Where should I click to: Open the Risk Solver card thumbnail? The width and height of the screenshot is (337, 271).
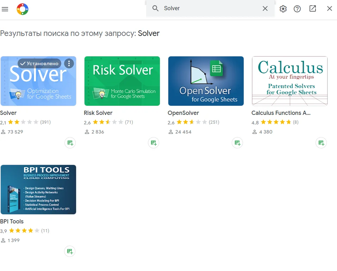click(122, 81)
